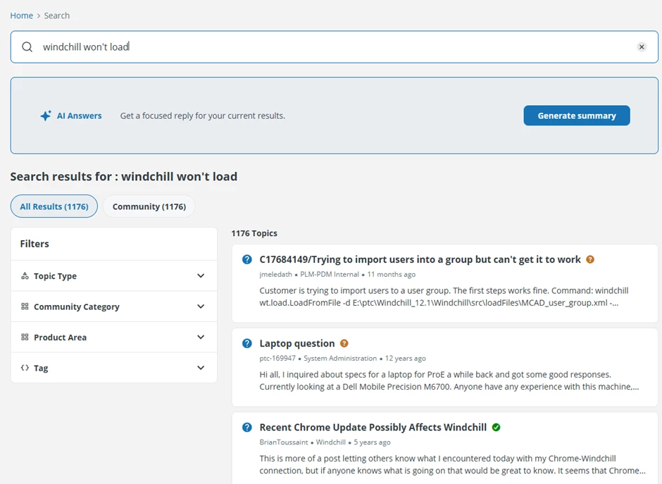Click the PLM-PDM Internal category link
Image resolution: width=662 pixels, height=484 pixels.
pos(330,275)
